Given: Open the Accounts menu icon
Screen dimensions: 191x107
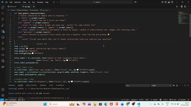Looking at the screenshot, I should 3,90.
